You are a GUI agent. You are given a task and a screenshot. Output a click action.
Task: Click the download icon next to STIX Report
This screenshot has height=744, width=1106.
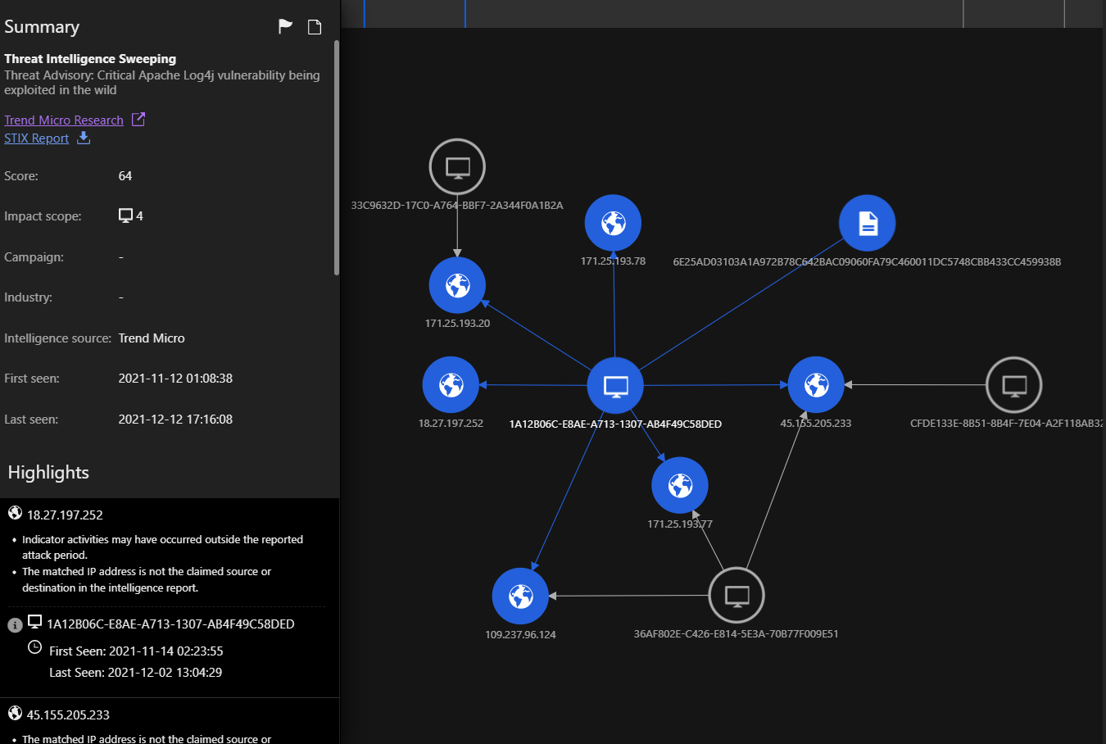tap(84, 138)
